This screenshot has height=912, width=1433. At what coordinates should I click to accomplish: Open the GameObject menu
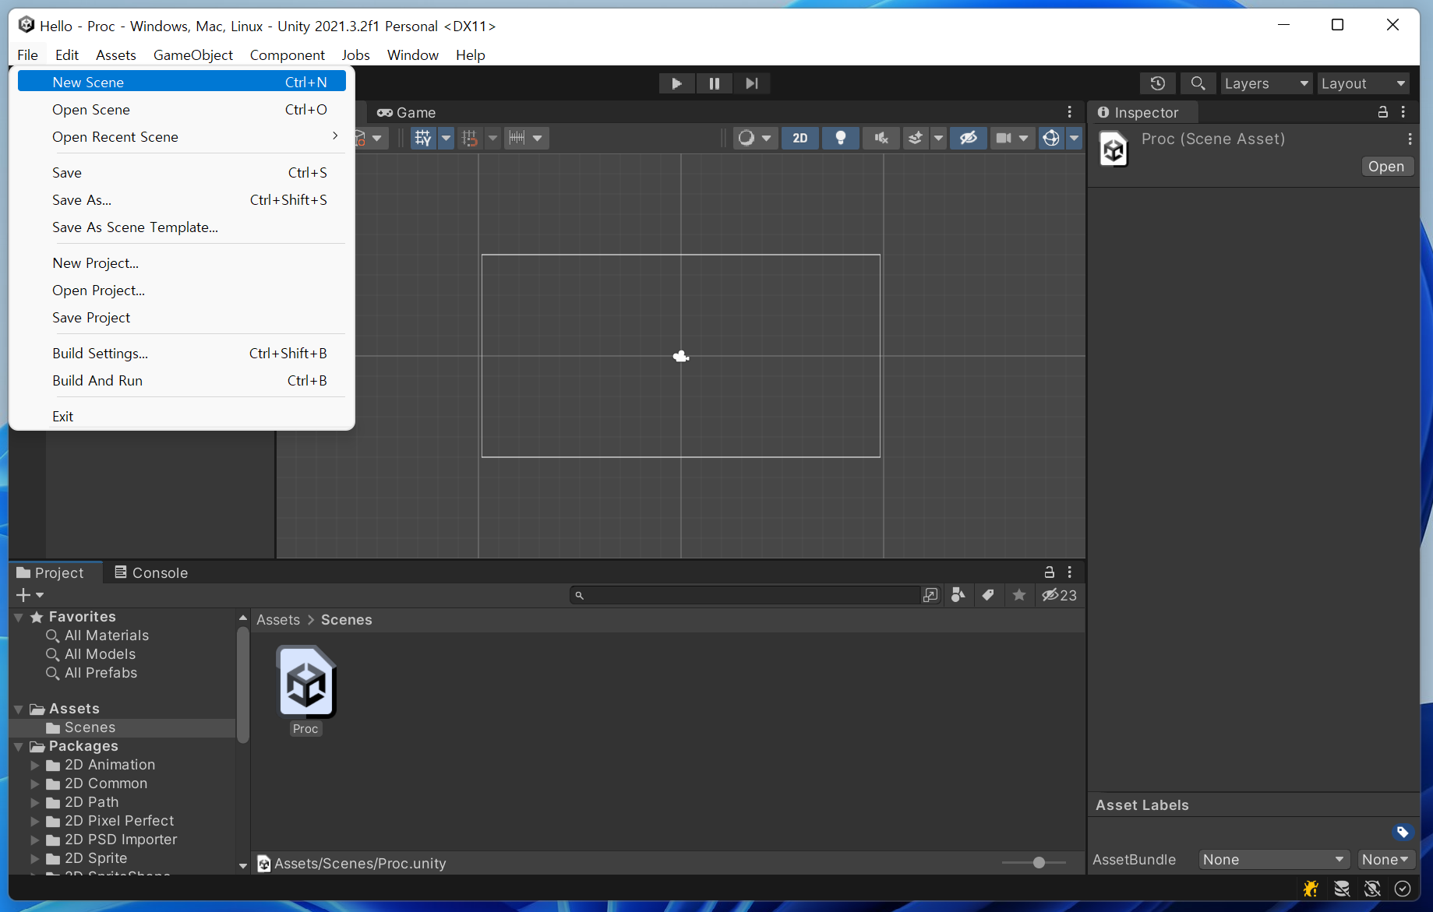(x=193, y=55)
